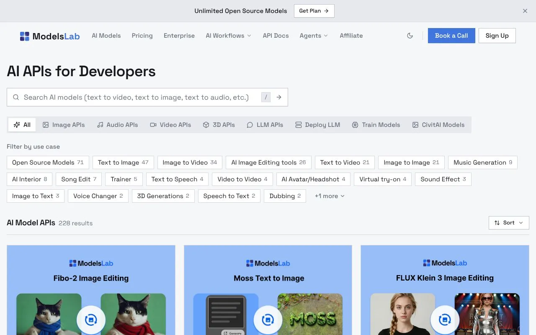This screenshot has height=335, width=536.
Task: Toggle the Music Generation filter chip
Action: tap(483, 162)
